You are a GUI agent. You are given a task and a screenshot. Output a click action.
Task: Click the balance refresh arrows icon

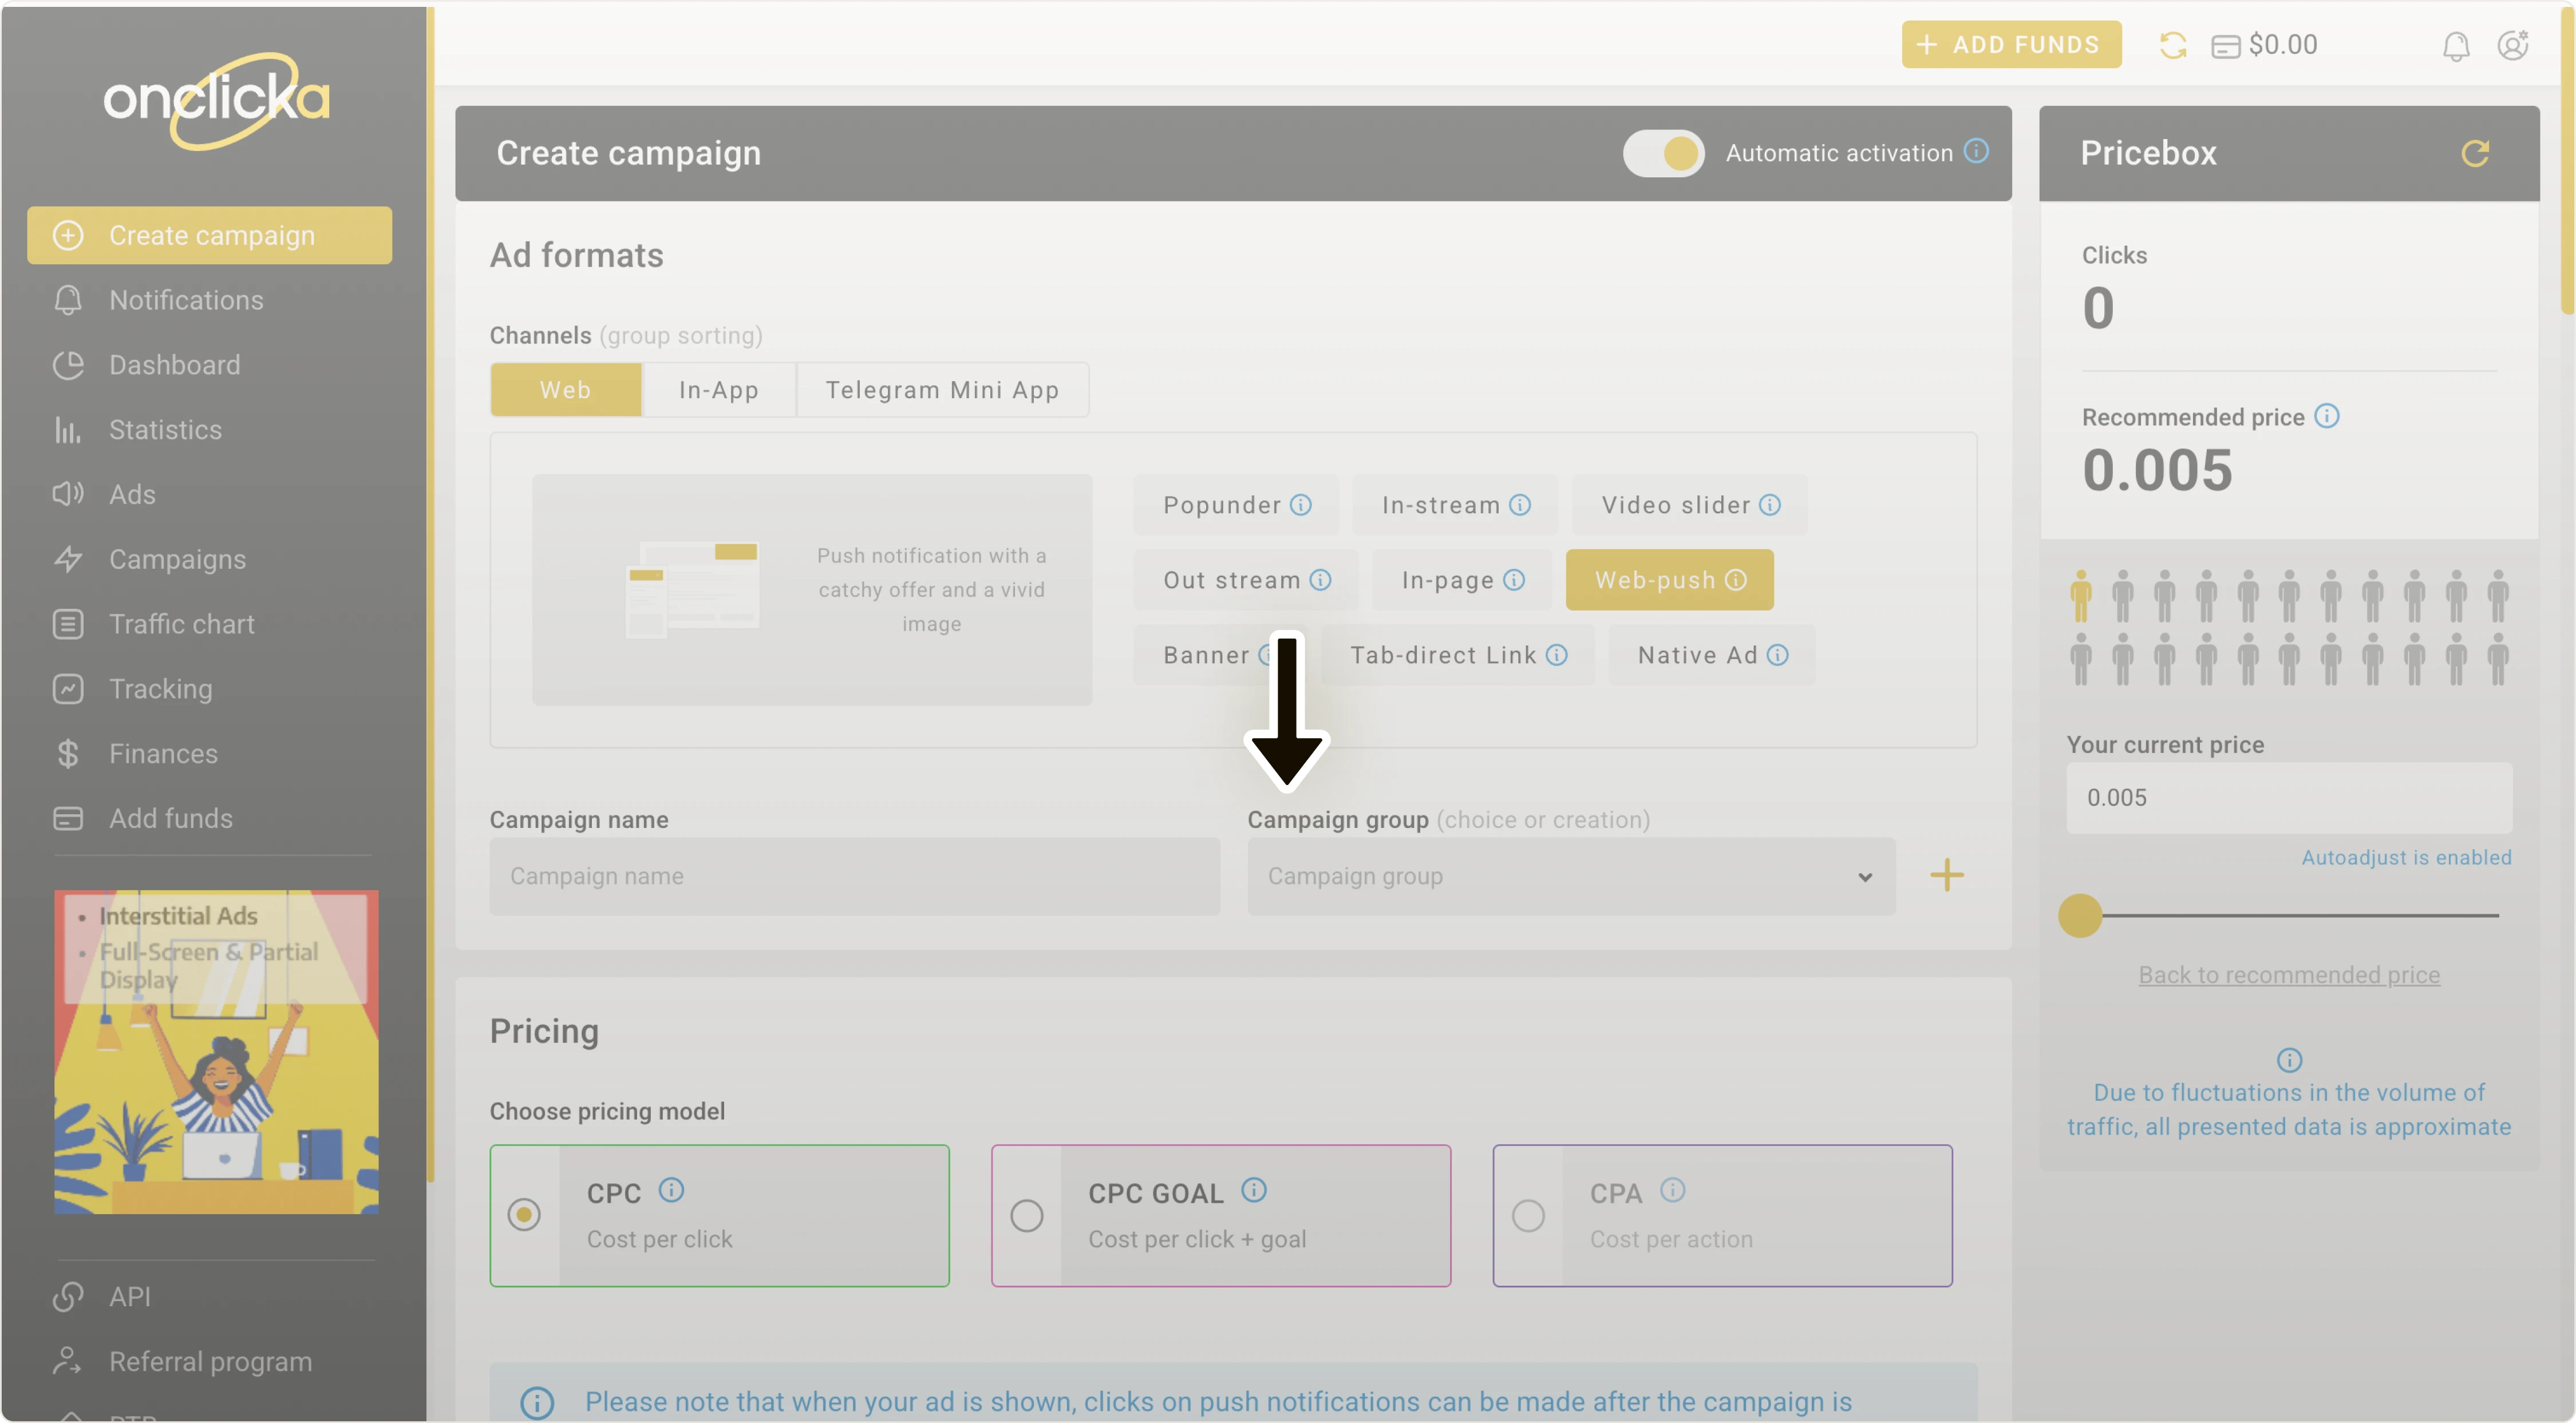(2172, 46)
